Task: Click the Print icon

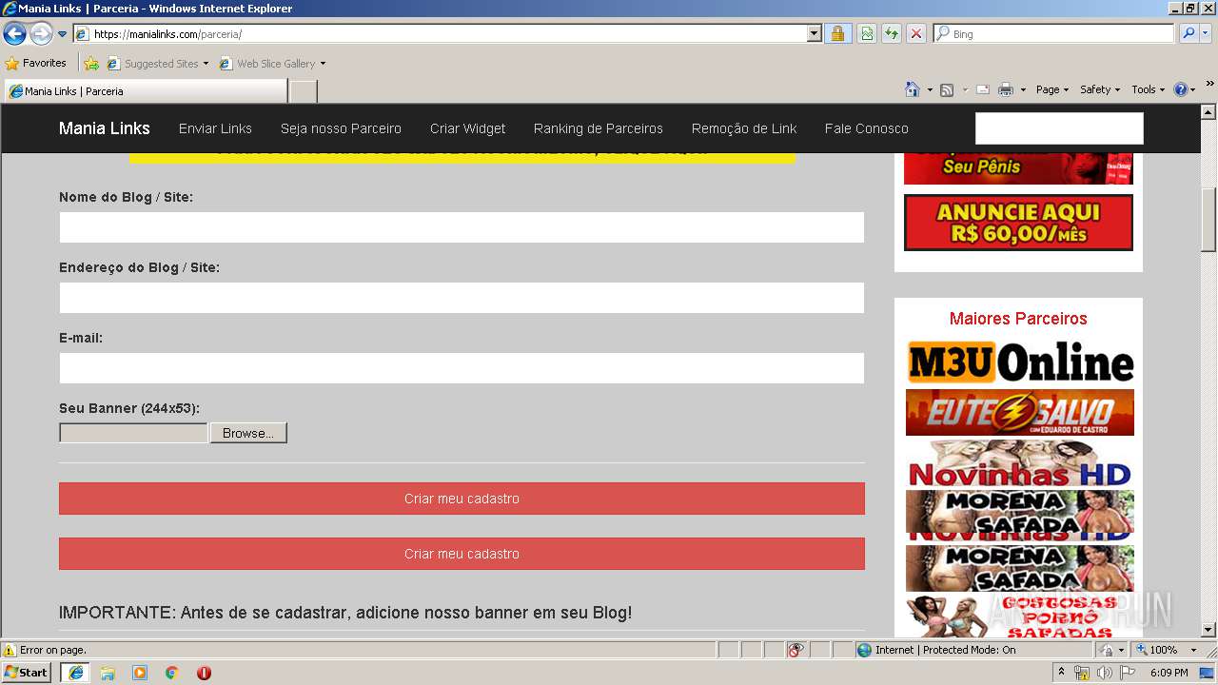Action: tap(1006, 89)
